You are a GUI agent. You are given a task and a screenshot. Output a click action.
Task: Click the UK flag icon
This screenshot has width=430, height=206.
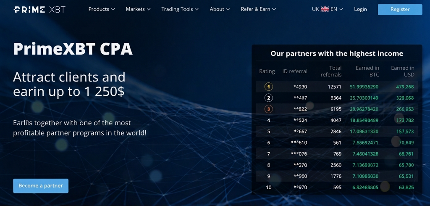coord(325,9)
